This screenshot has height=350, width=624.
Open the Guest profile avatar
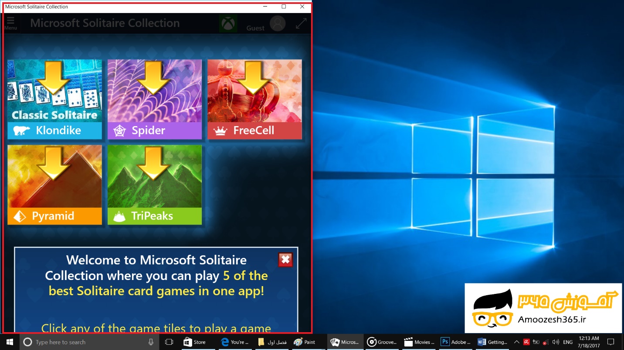pyautogui.click(x=278, y=23)
